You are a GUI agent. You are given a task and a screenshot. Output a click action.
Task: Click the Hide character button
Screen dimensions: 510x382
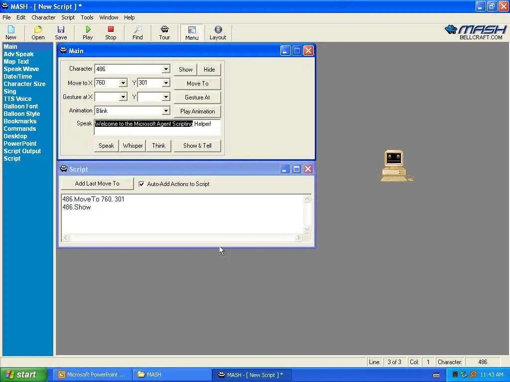[x=209, y=70]
